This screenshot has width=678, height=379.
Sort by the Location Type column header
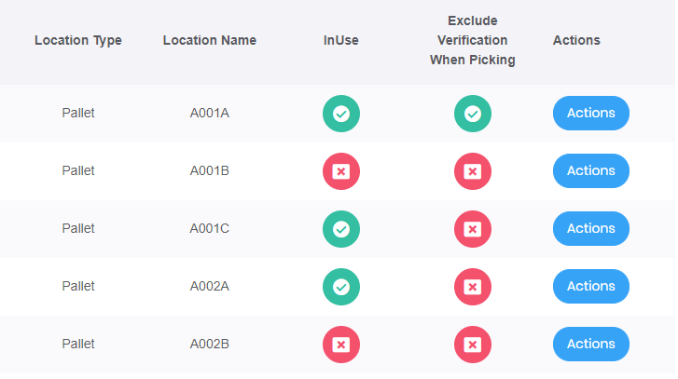tap(78, 41)
